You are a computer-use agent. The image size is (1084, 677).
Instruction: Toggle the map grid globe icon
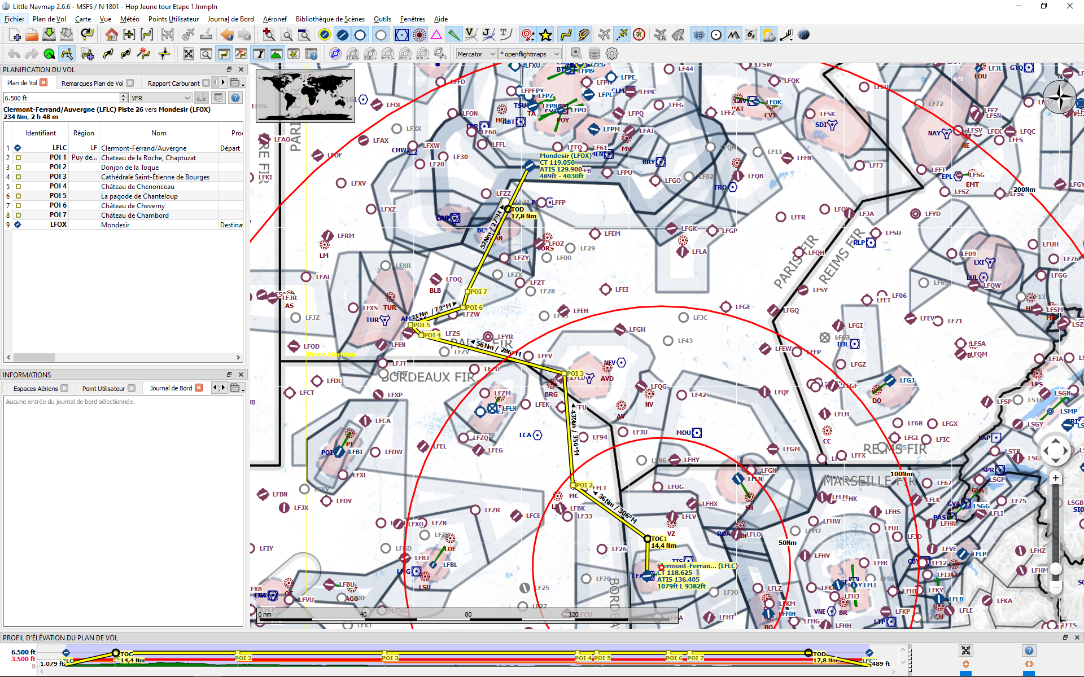pyautogui.click(x=699, y=35)
